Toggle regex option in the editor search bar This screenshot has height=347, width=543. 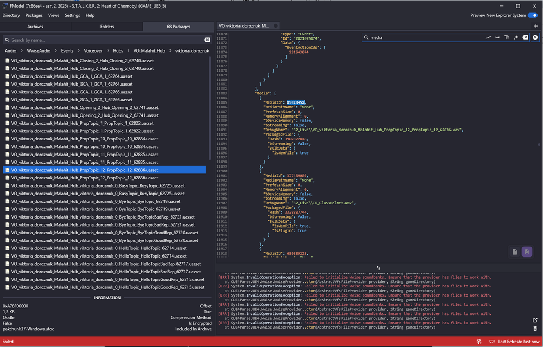pyautogui.click(x=516, y=37)
